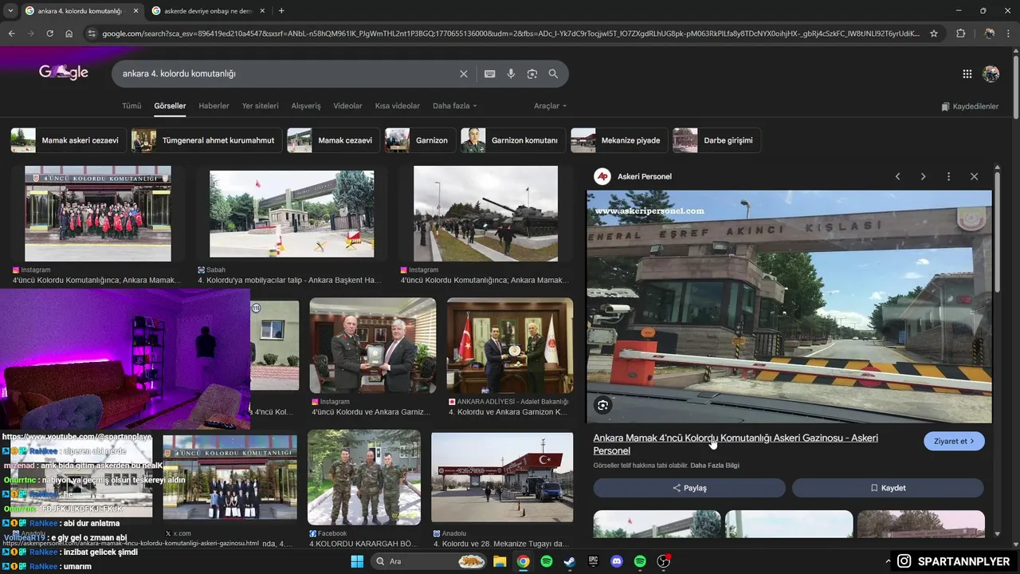This screenshot has height=574, width=1020.
Task: Bookmark this page with the star icon
Action: click(934, 33)
